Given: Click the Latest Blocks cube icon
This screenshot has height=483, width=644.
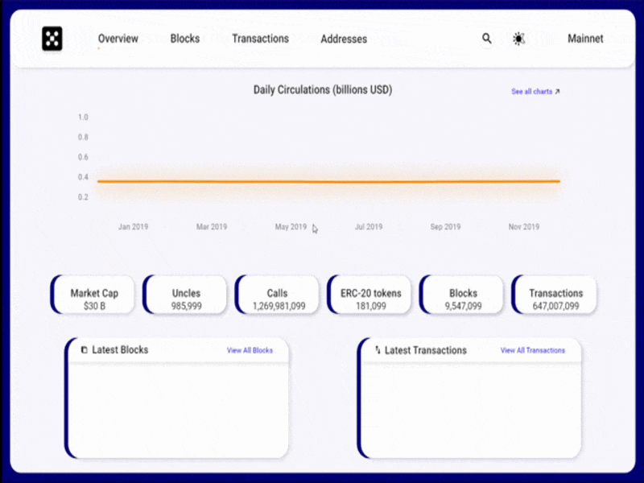Looking at the screenshot, I should point(85,351).
